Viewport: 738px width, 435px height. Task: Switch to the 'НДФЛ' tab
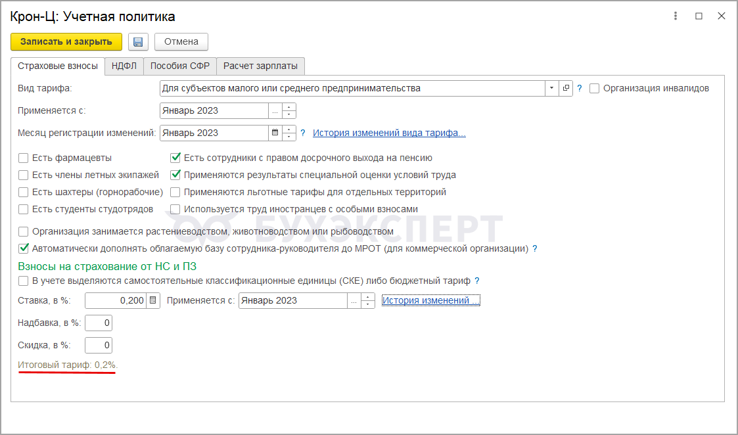coord(124,66)
